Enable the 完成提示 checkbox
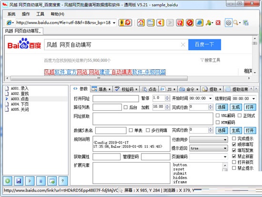262x197 pixels. click(234, 138)
